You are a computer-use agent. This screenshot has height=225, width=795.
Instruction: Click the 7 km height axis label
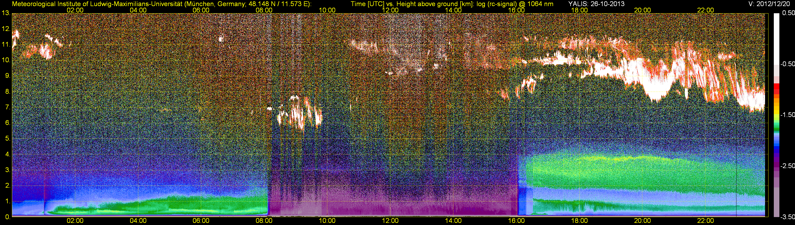(x=8, y=107)
